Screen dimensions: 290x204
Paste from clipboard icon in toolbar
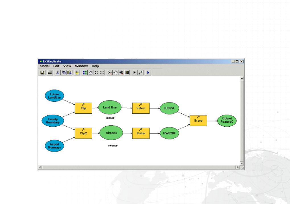pos(69,73)
